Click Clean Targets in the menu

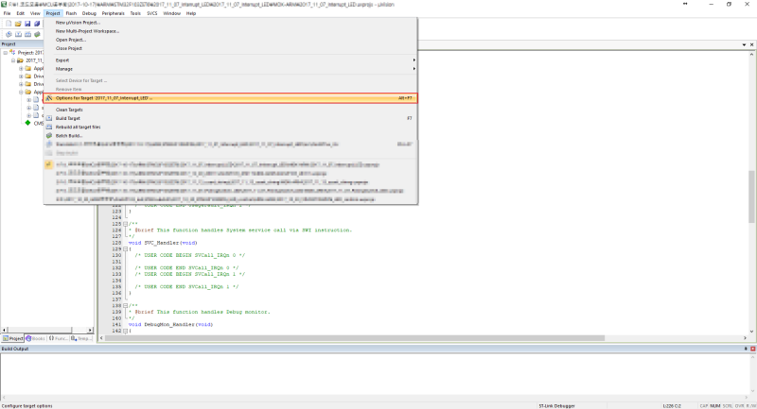(x=69, y=110)
